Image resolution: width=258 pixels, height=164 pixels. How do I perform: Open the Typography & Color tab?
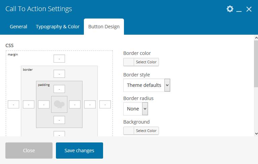click(x=58, y=27)
